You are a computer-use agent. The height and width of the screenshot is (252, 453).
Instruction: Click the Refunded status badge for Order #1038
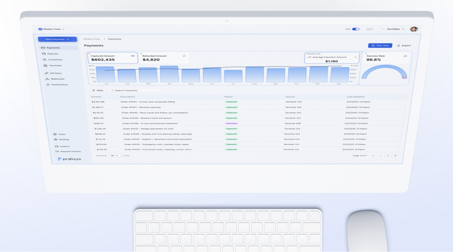232,123
